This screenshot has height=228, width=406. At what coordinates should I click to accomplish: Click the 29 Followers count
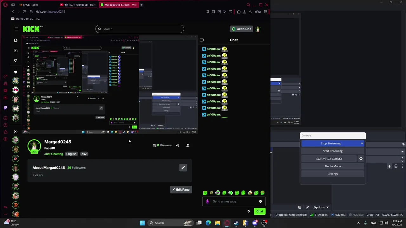coord(76,168)
